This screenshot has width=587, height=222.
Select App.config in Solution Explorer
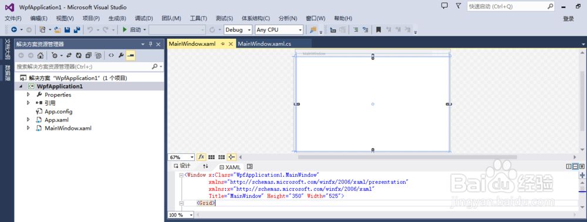tap(58, 111)
